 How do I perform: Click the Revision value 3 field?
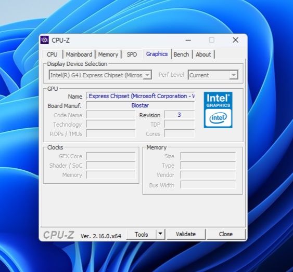pyautogui.click(x=180, y=115)
